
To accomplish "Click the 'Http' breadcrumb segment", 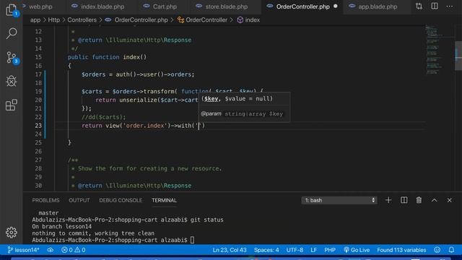I will (x=53, y=20).
